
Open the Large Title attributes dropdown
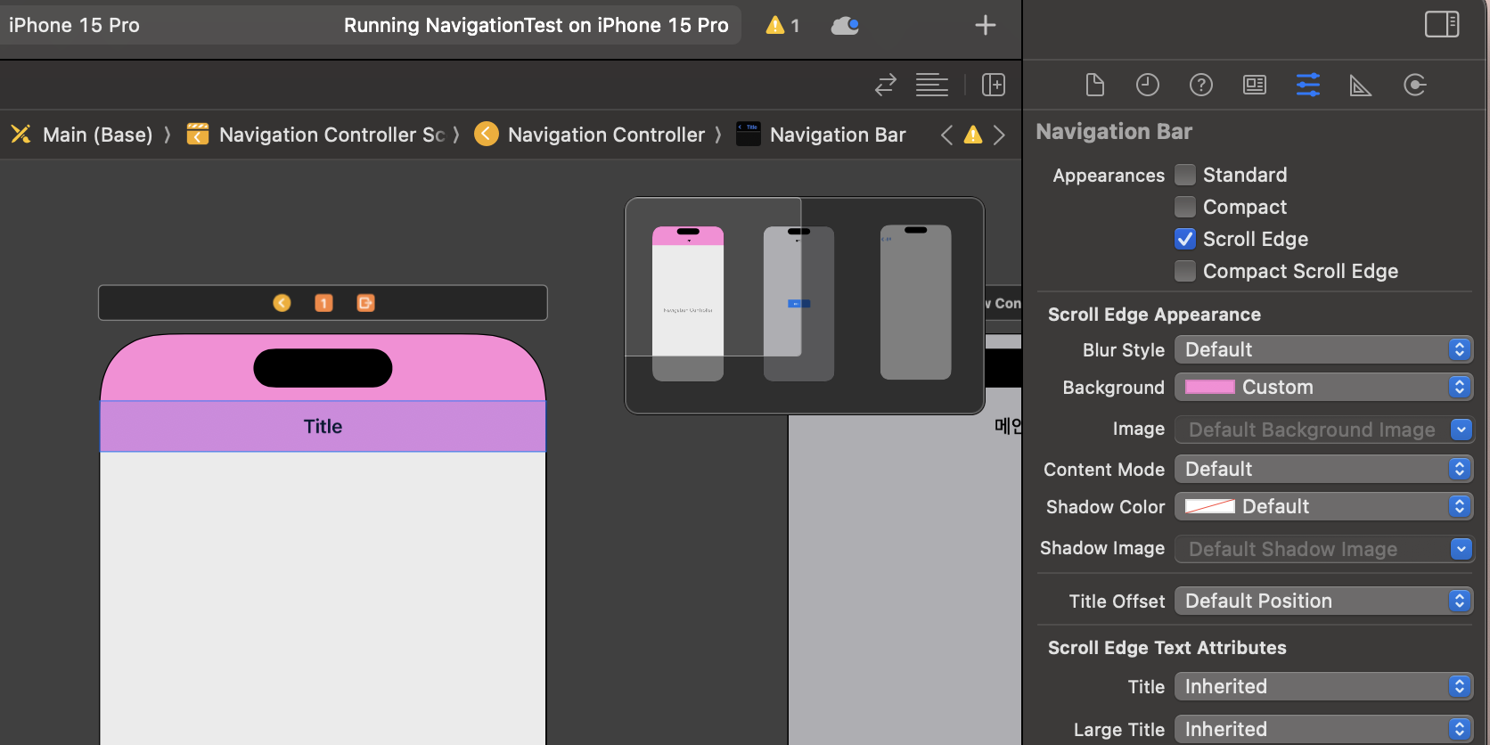[x=1323, y=729]
